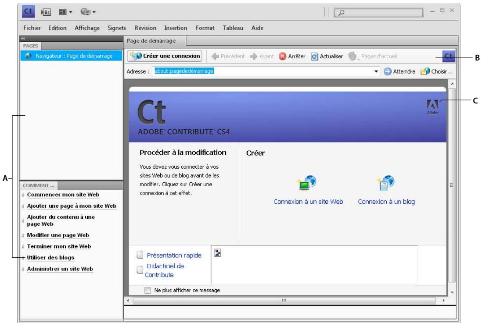Click the Connexion à un site Web link
482x323 pixels.
[308, 202]
